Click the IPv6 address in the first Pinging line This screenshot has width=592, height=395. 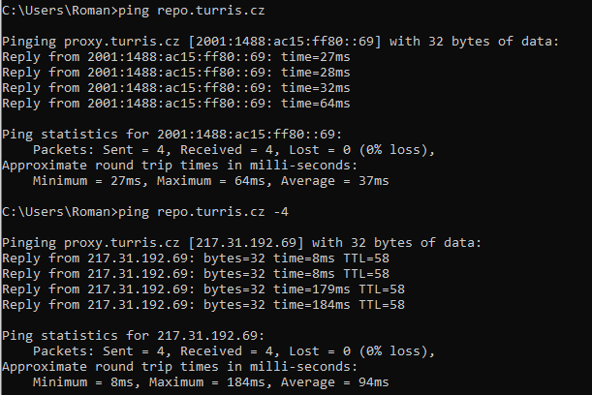click(285, 42)
